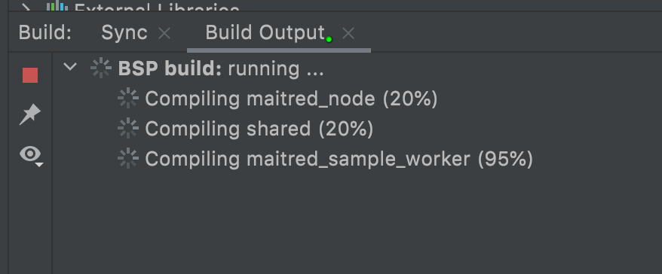Expand the External Libraries node
This screenshot has width=662, height=274.
(26, 6)
